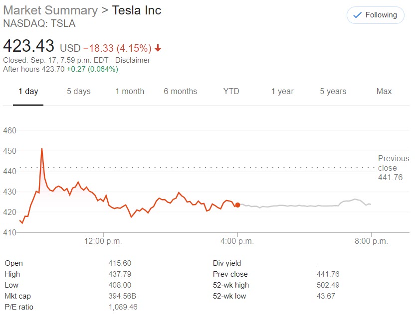Click the red down arrow icon
The image size is (416, 314).
click(x=158, y=48)
